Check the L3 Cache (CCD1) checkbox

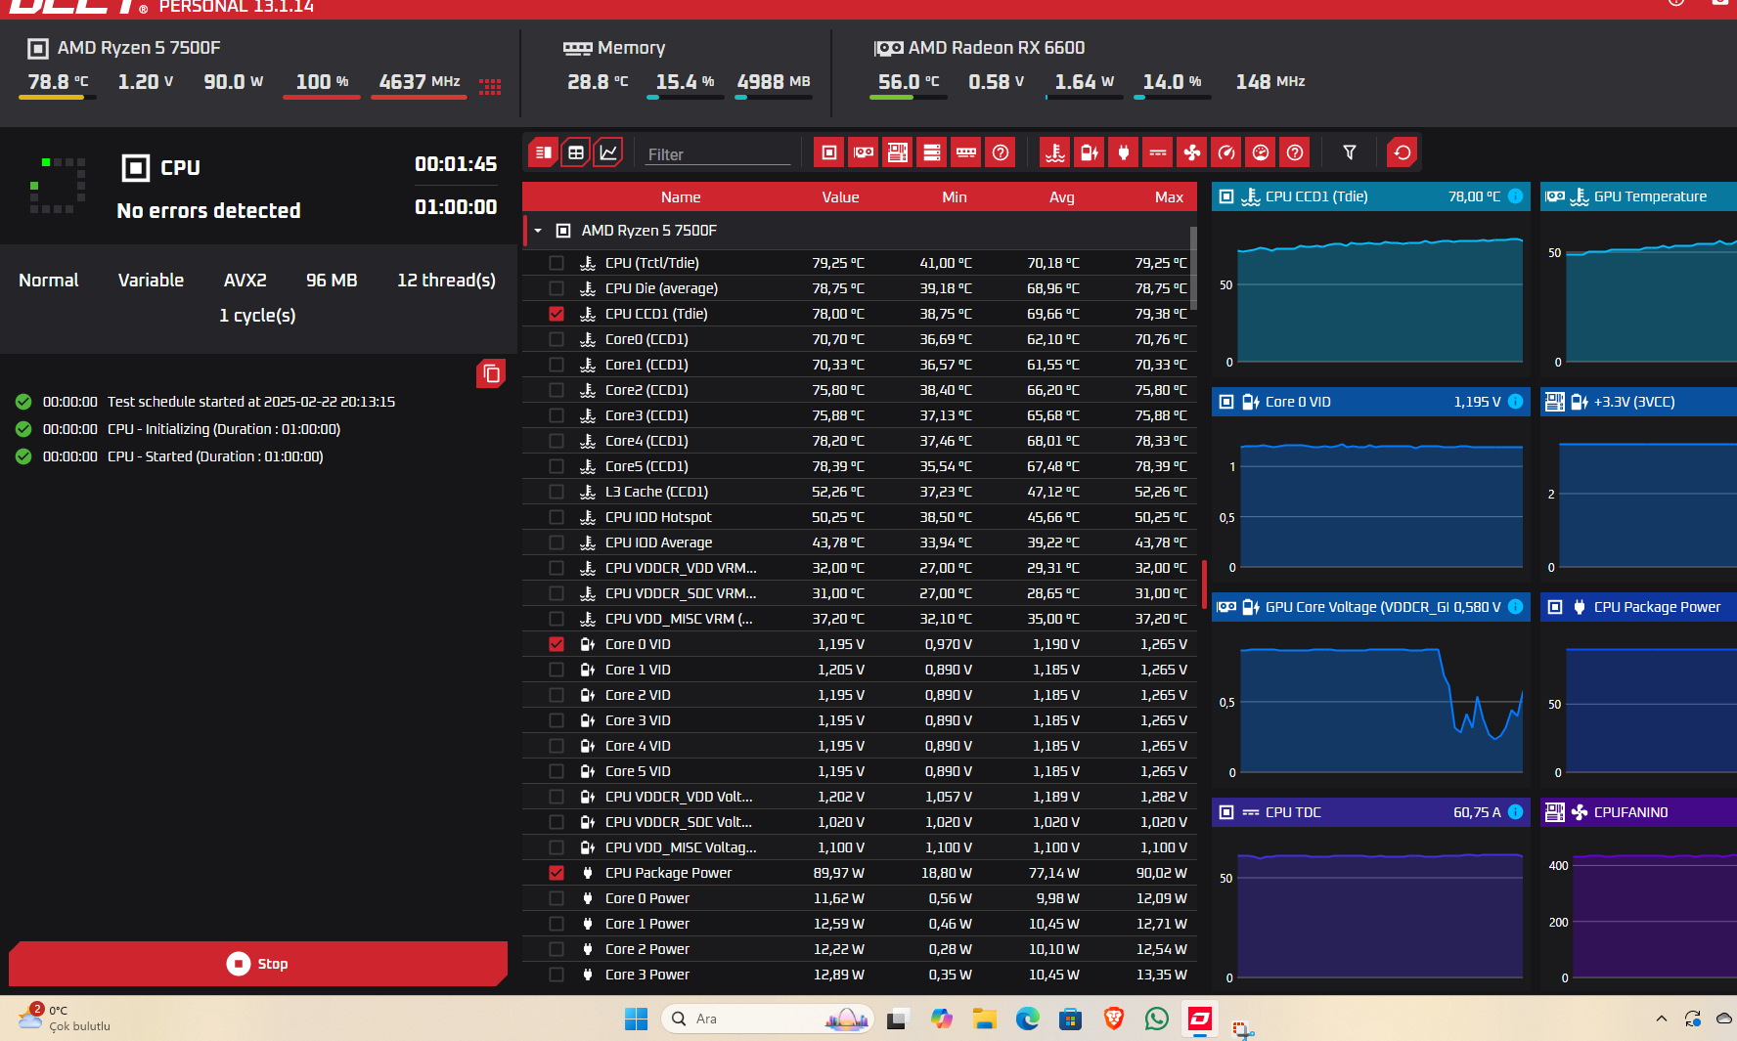[557, 492]
